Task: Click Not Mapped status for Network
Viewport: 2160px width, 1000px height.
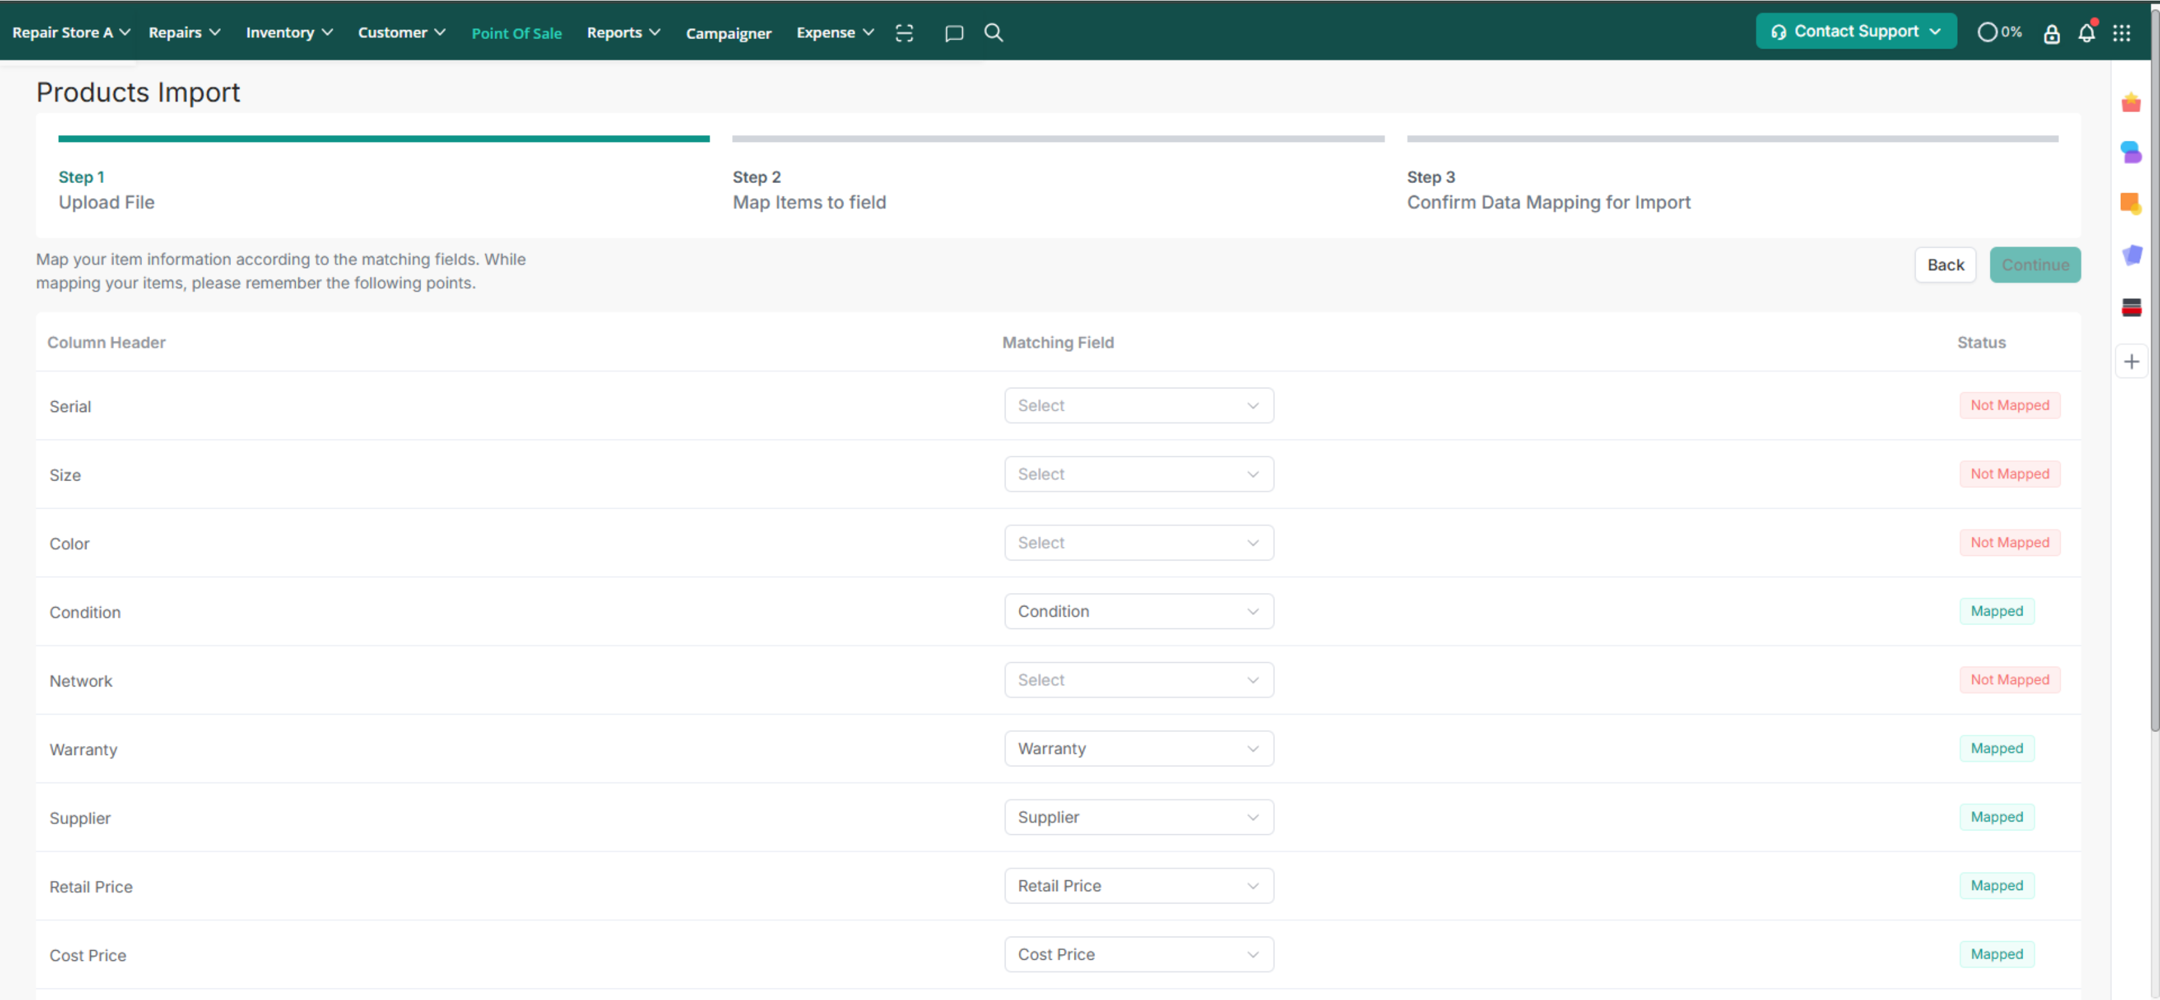Action: (2009, 681)
